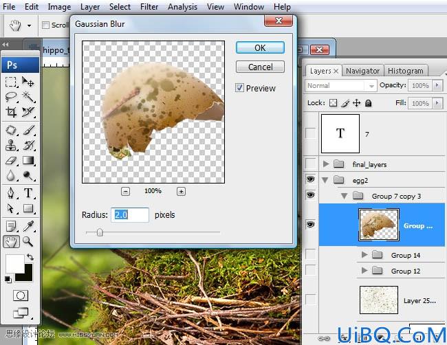This screenshot has width=447, height=345.
Task: Select the Eyedropper tool
Action: (28, 226)
